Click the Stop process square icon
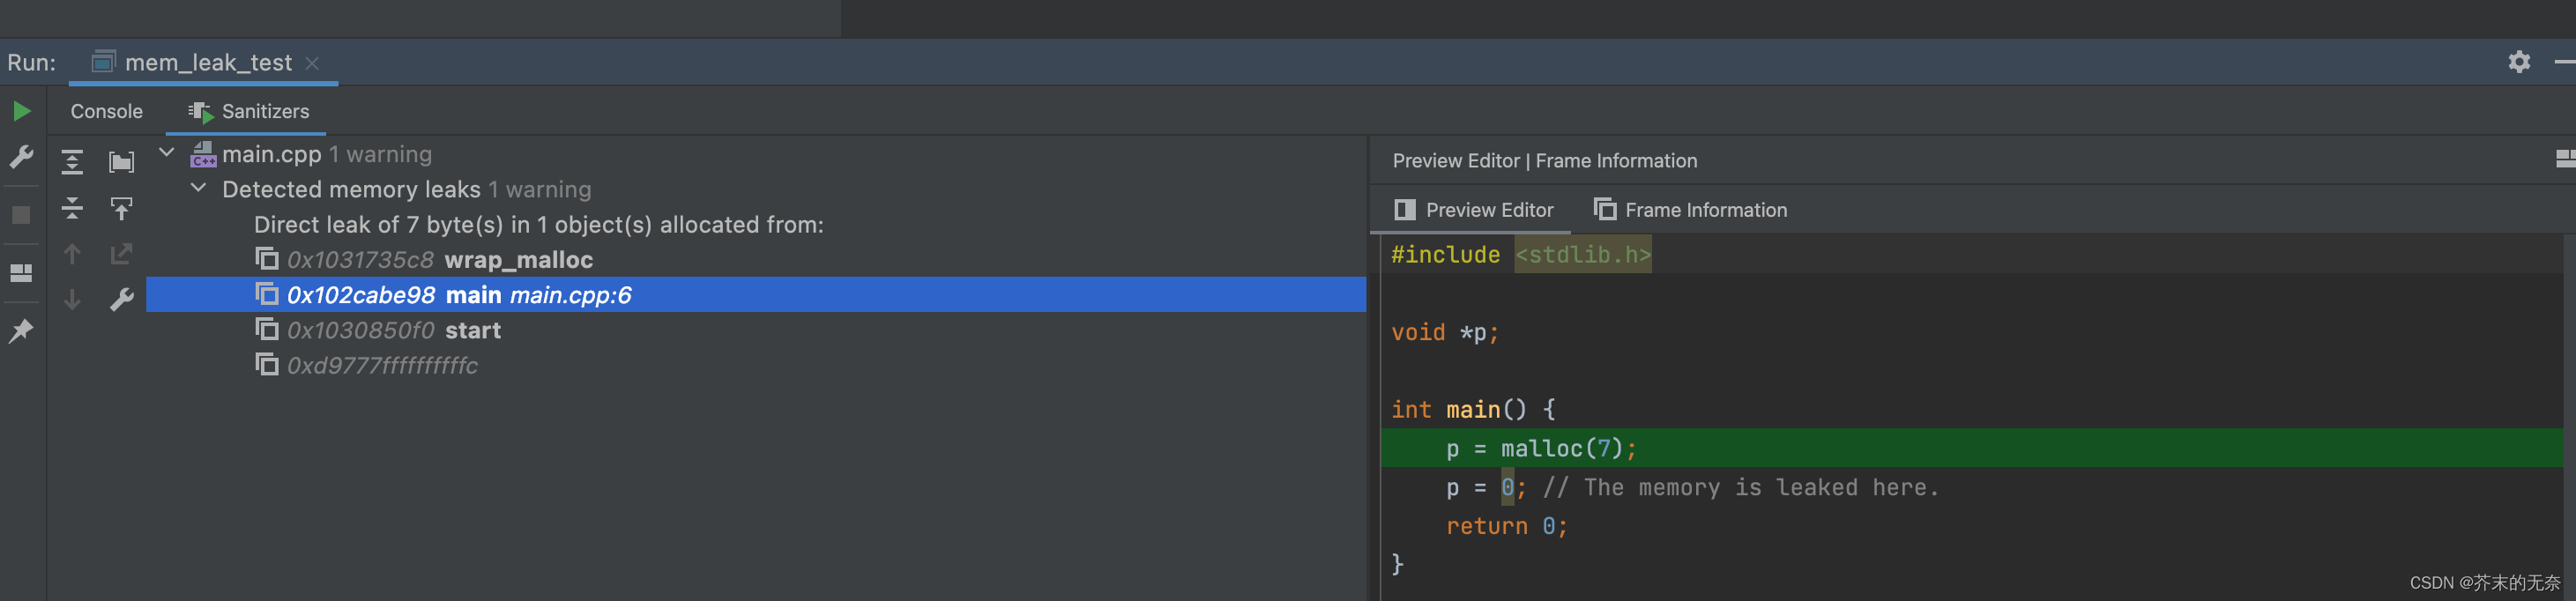This screenshot has width=2576, height=601. click(21, 215)
